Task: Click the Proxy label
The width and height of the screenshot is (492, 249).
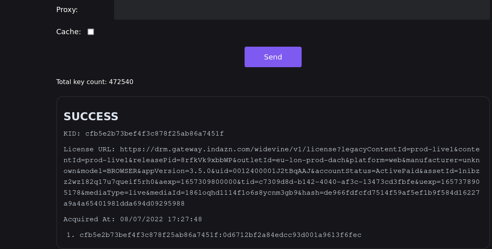Action: (x=67, y=10)
